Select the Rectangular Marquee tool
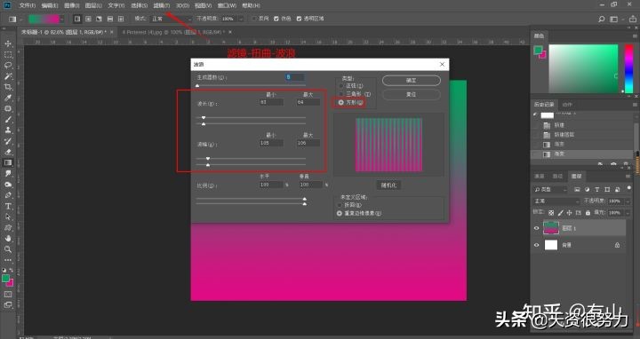The height and width of the screenshot is (339, 640). tap(8, 55)
